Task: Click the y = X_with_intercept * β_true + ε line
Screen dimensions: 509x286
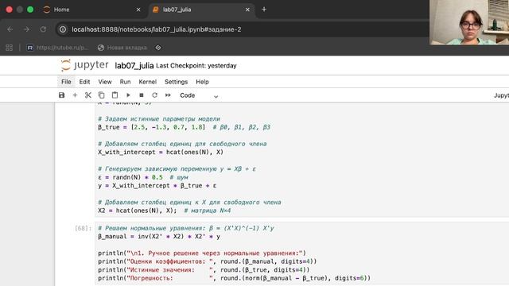Action: (x=157, y=185)
